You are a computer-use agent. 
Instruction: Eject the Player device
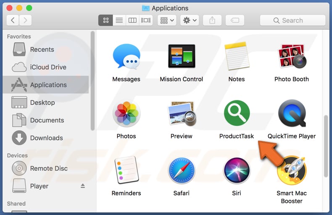pos(83,186)
